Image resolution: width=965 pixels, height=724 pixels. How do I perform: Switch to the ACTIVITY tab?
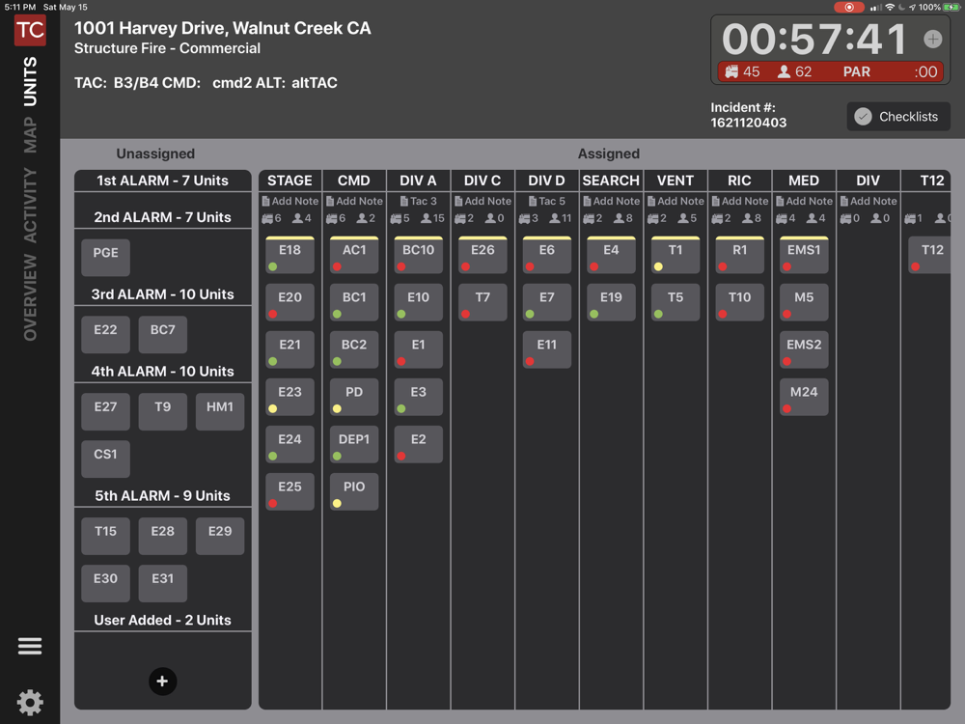[30, 205]
